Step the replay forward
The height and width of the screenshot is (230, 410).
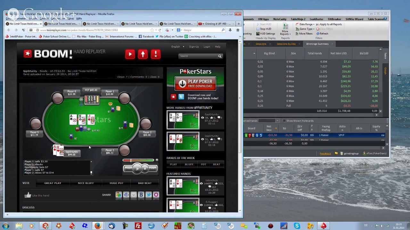click(153, 168)
